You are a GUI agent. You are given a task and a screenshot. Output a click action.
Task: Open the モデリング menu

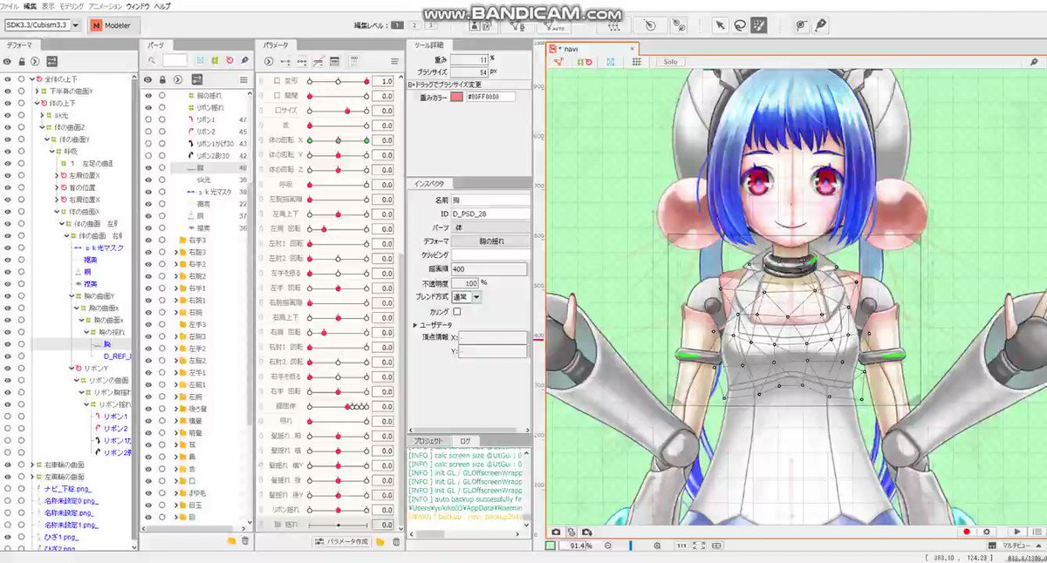pos(72,5)
